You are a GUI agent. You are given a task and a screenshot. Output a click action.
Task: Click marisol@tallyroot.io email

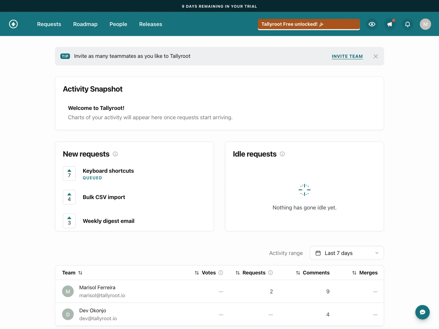(102, 295)
